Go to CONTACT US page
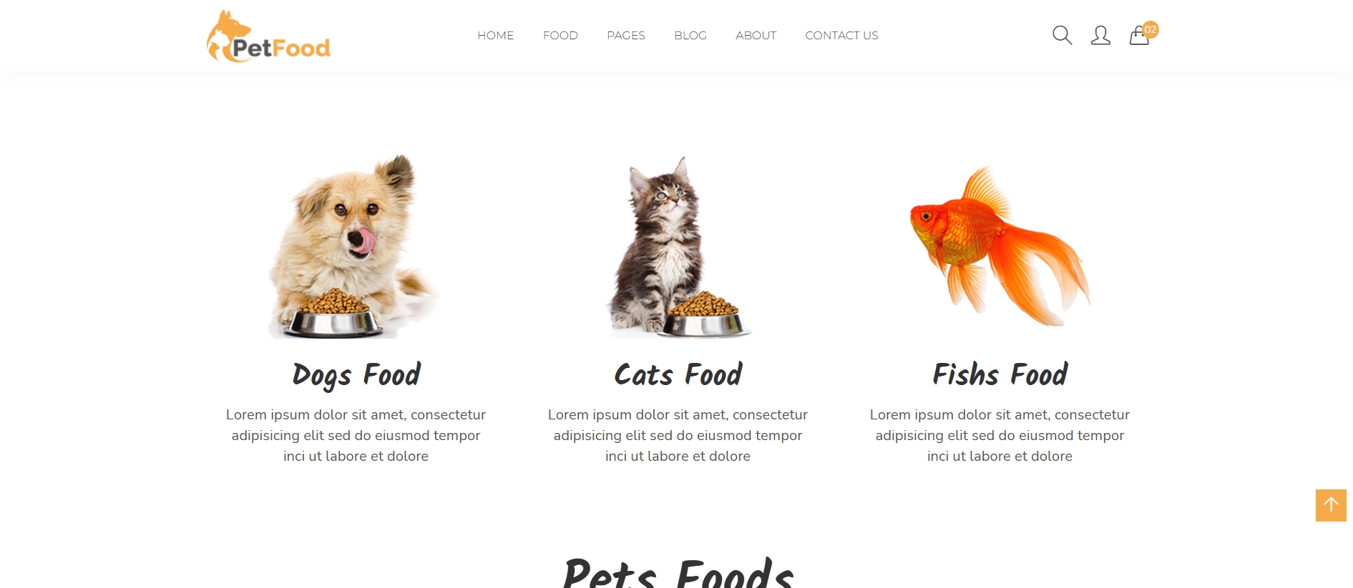Viewport: 1353px width, 588px height. click(x=841, y=35)
